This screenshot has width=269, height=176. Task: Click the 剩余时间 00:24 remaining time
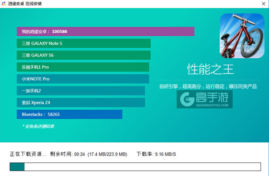(x=67, y=154)
